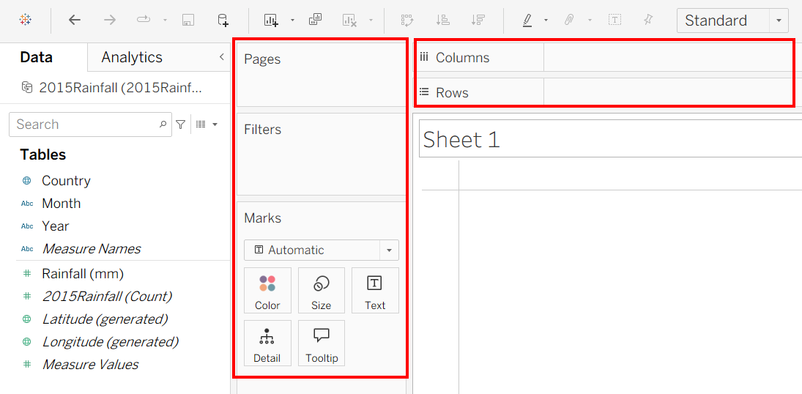Select the Measure Values field
Screen dimensions: 802x394
[x=90, y=364]
